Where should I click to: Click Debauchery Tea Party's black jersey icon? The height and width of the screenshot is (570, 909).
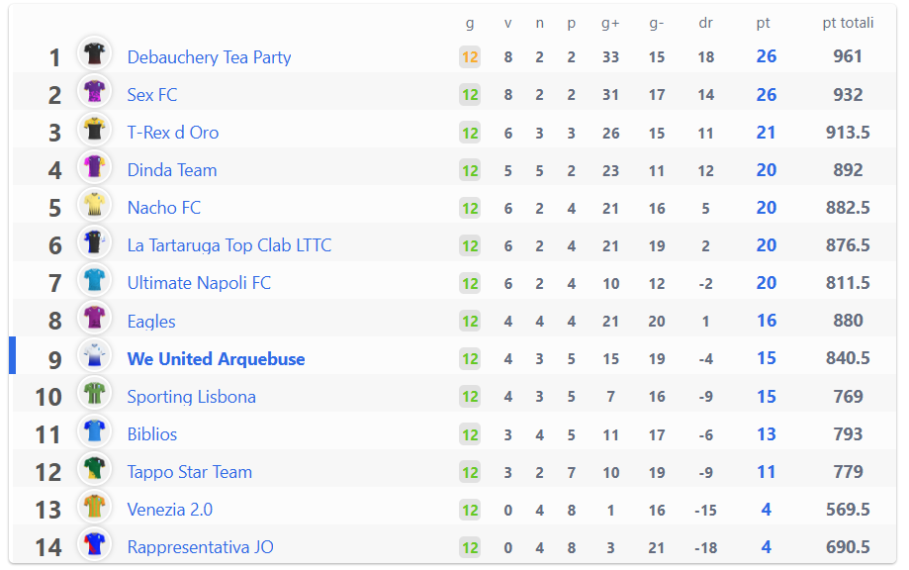coord(94,53)
